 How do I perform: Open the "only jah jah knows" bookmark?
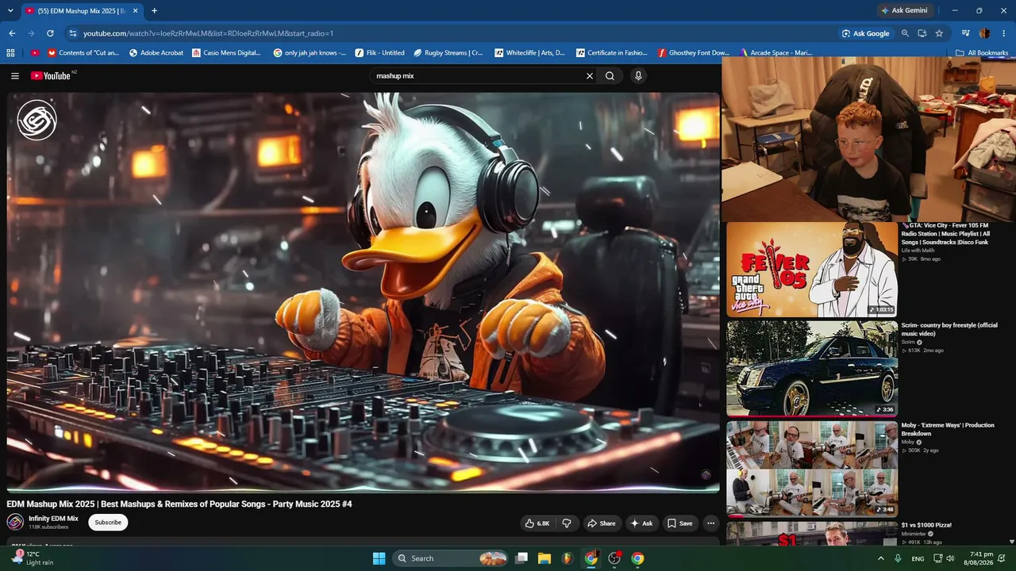tap(310, 53)
